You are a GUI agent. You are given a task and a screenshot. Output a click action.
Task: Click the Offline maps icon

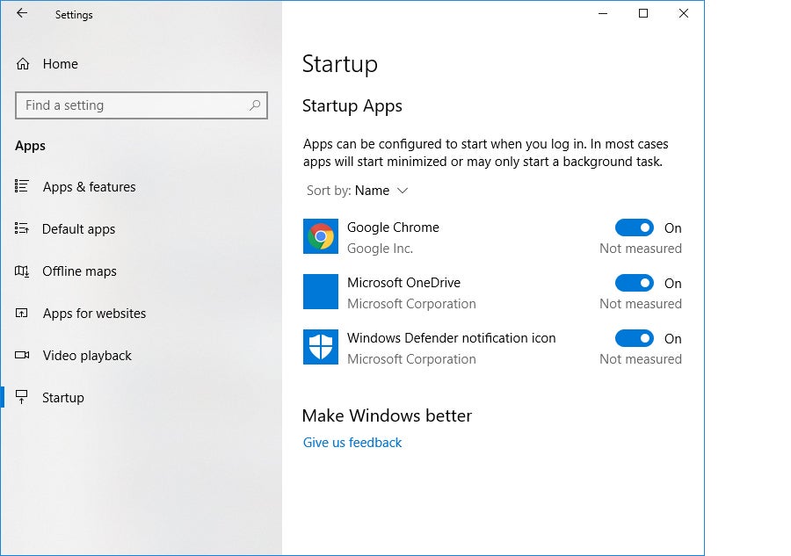pos(22,271)
